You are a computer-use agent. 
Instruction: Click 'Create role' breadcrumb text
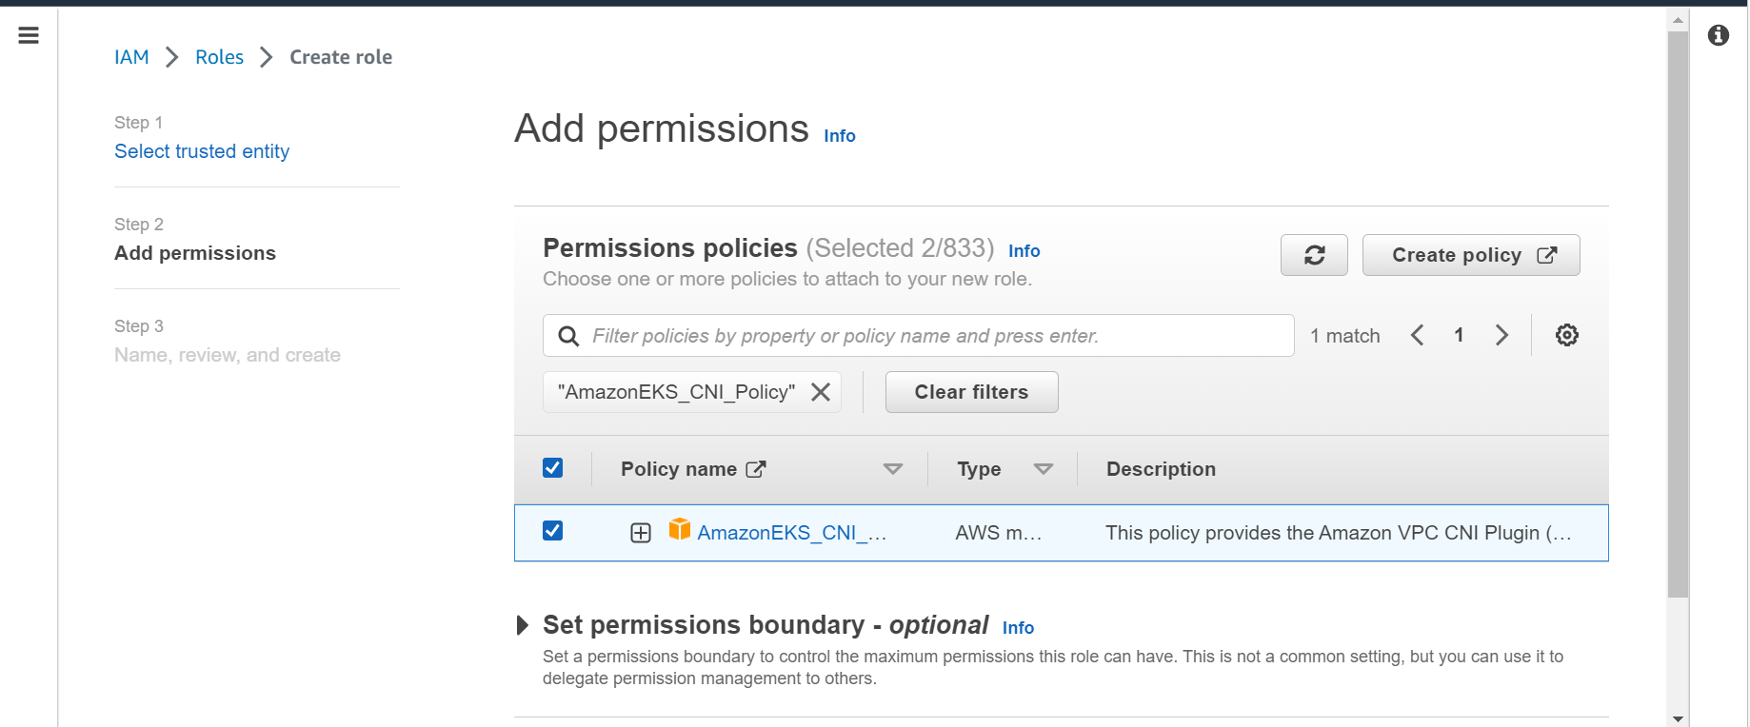pos(341,57)
